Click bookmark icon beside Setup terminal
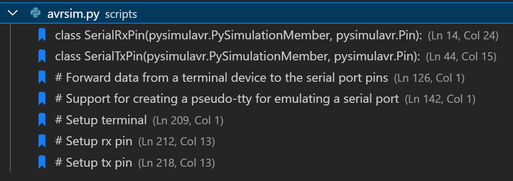513x181 pixels. pyautogui.click(x=42, y=120)
